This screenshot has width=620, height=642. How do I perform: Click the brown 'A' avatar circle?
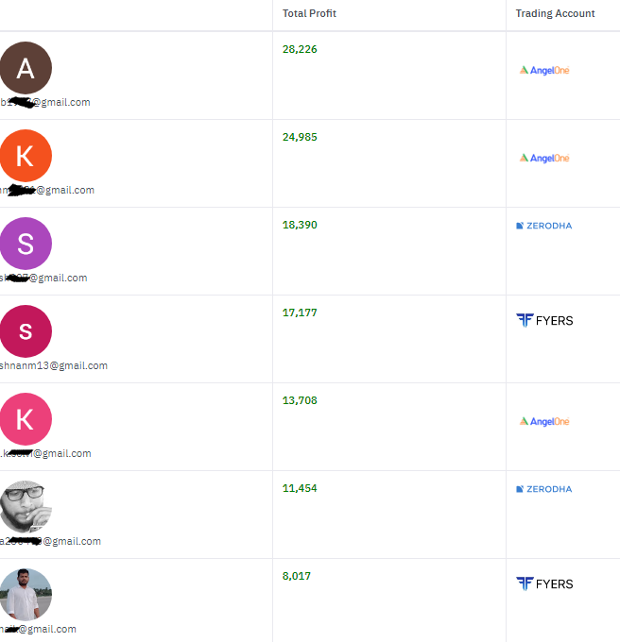26,68
